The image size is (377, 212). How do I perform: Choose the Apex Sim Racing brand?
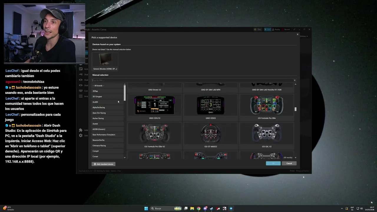click(108, 113)
